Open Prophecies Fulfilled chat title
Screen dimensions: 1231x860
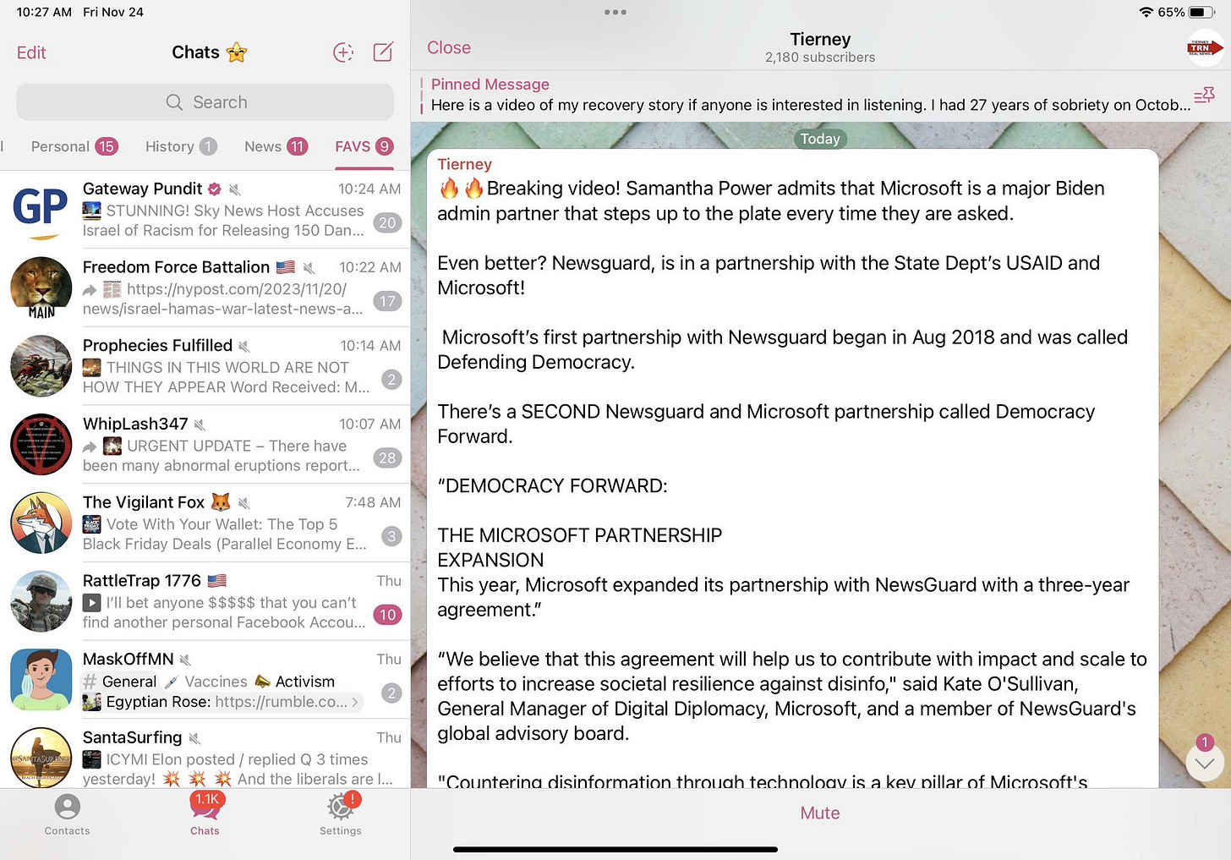157,346
